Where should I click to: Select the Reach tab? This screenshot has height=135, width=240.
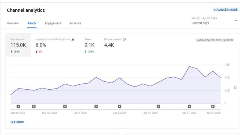[31, 23]
